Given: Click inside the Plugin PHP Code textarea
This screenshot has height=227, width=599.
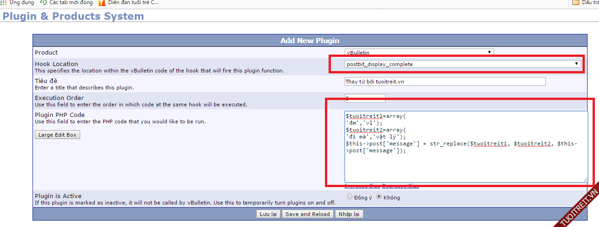Looking at the screenshot, I should tap(465, 165).
